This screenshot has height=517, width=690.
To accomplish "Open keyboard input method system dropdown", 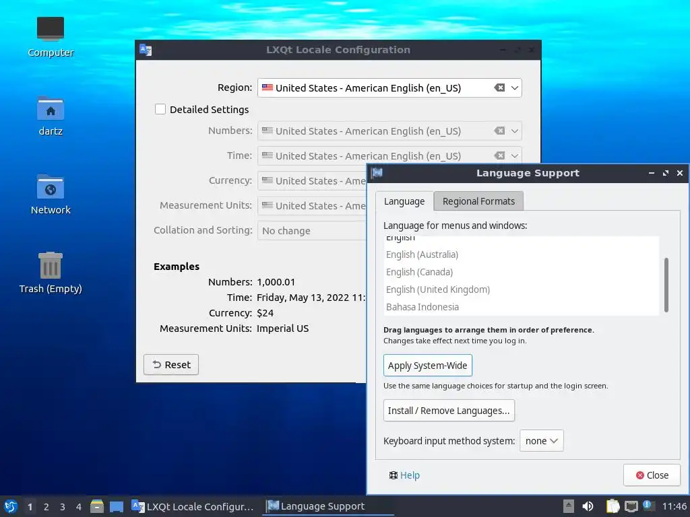I will (x=541, y=440).
